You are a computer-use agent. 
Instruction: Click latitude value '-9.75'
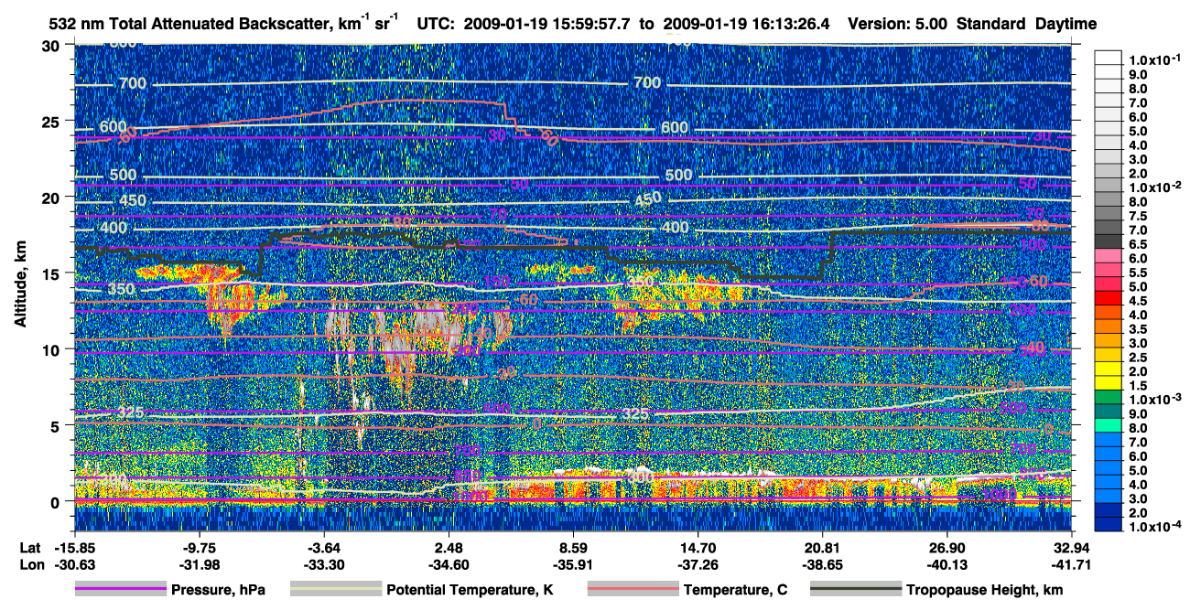coord(199,548)
